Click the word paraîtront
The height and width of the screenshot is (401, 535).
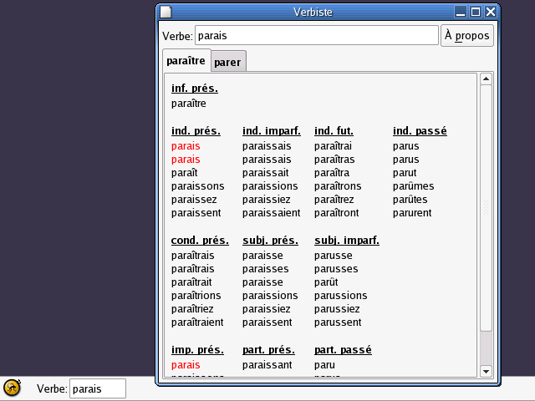click(336, 213)
